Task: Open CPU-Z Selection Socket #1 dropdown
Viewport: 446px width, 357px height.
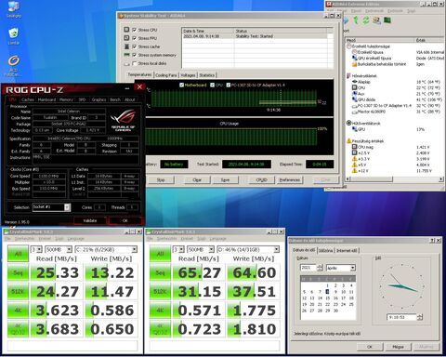Action: pos(67,207)
